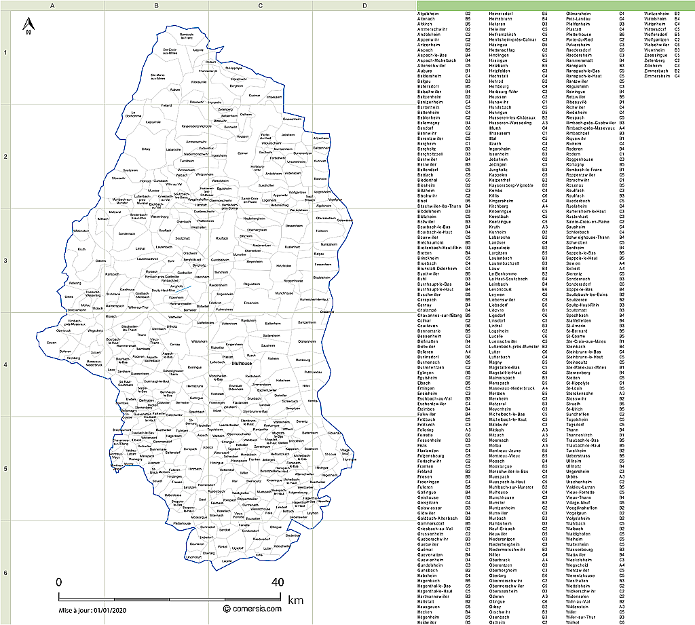Click the Munchhouse label on the map
The width and height of the screenshot is (695, 625).
[284, 293]
